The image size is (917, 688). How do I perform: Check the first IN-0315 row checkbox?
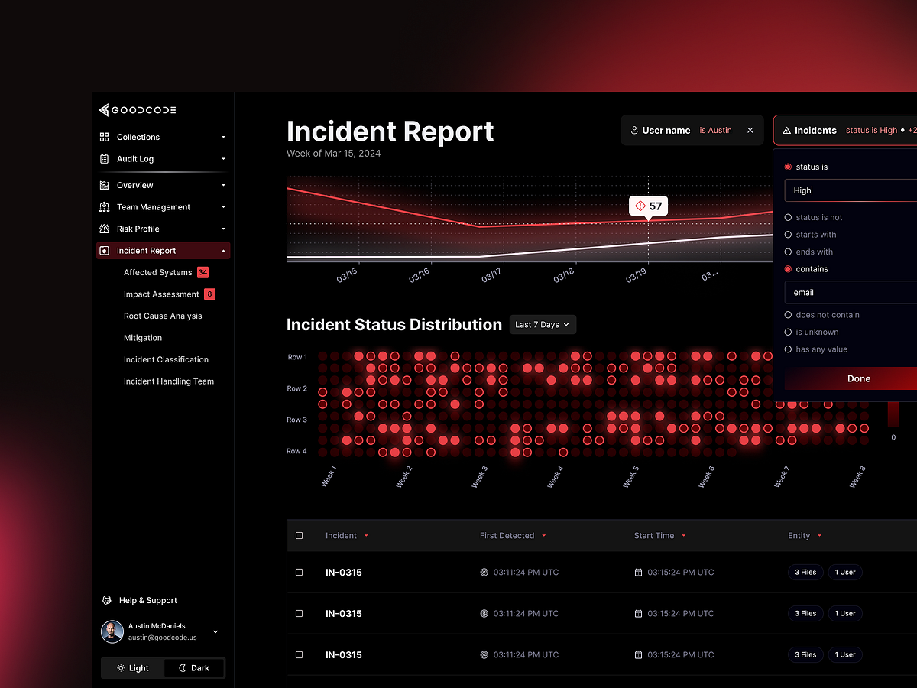tap(299, 573)
